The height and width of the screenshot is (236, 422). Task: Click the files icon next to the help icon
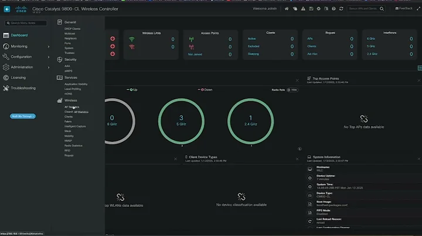pyautogui.click(x=326, y=9)
